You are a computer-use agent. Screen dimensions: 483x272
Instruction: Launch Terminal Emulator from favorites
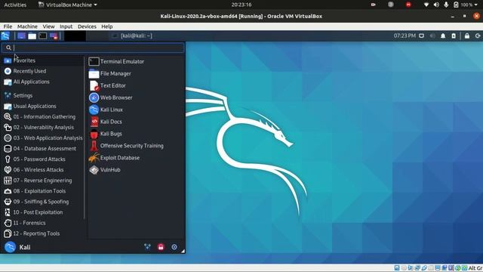[136, 61]
